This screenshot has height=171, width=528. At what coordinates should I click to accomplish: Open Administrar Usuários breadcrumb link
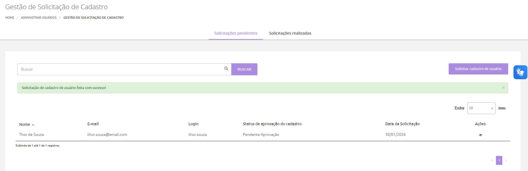[x=39, y=18]
